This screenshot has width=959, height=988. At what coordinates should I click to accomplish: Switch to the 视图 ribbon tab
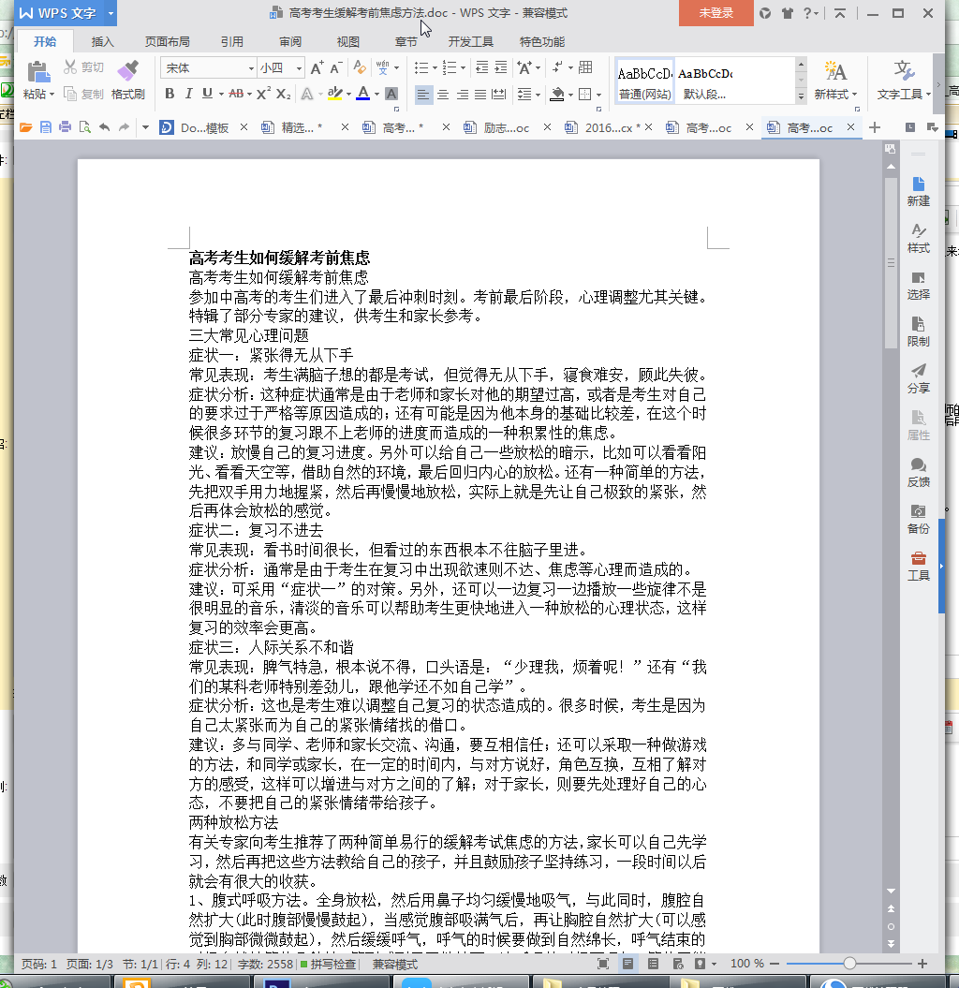point(347,41)
